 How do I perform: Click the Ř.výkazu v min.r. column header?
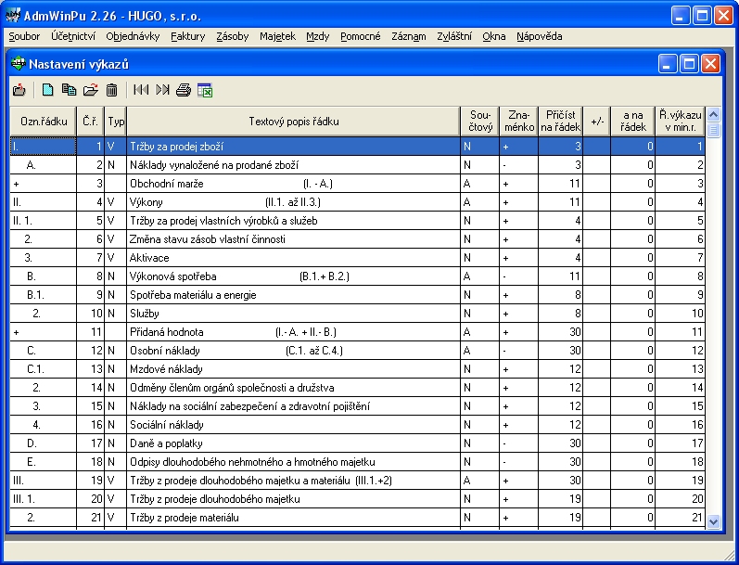(680, 122)
